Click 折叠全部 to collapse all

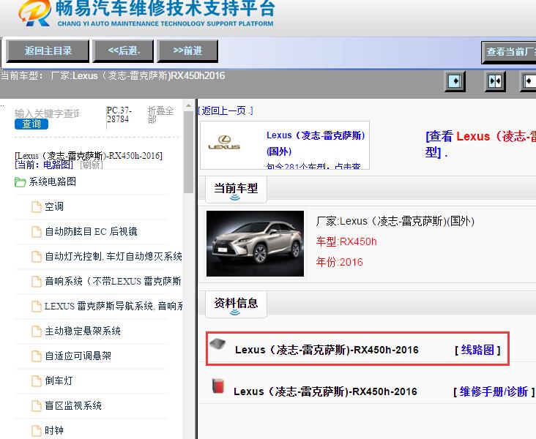(x=160, y=115)
